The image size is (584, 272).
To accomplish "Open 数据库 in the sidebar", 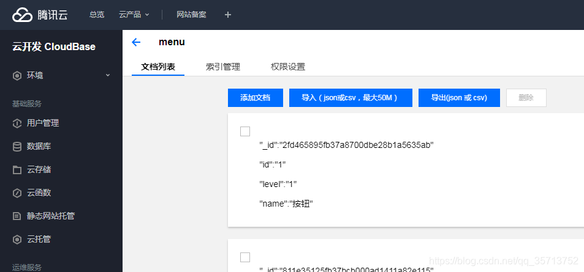I will click(39, 147).
